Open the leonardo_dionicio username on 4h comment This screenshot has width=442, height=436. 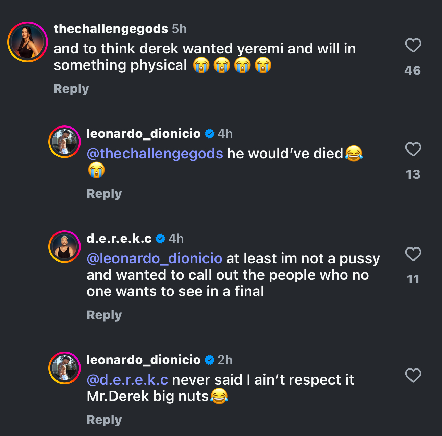(x=144, y=133)
